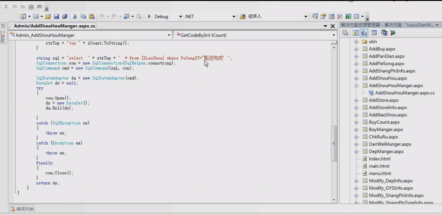This screenshot has height=215, width=442.
Task: Cut selection with the scissors icon
Action: (75, 17)
